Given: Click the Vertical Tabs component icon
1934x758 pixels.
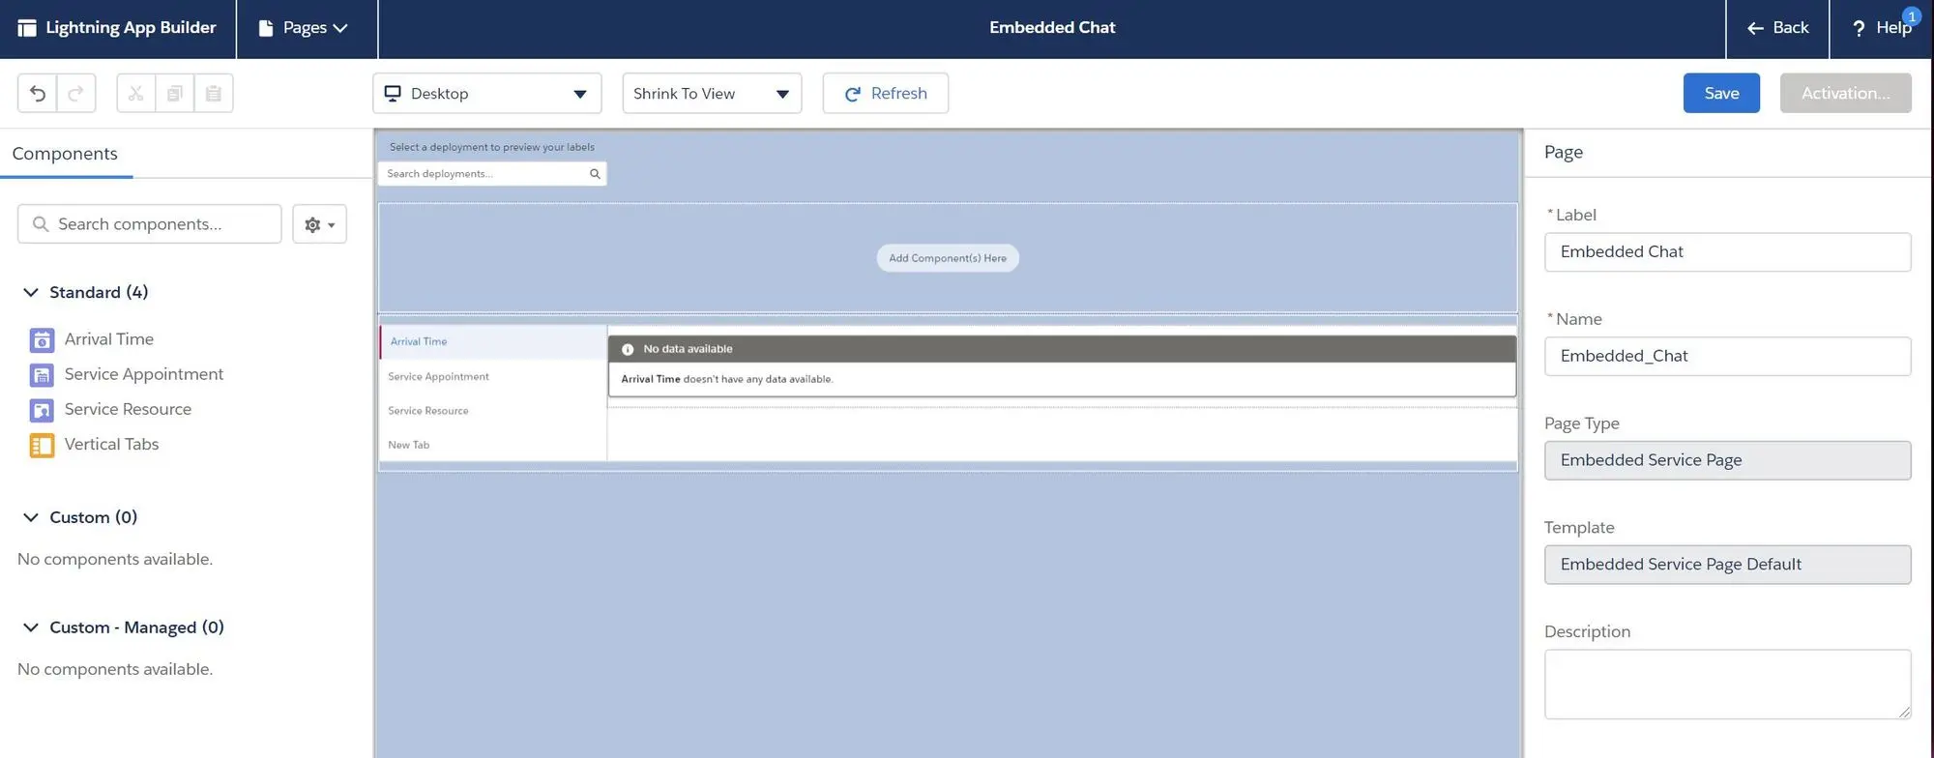Looking at the screenshot, I should click(x=42, y=445).
